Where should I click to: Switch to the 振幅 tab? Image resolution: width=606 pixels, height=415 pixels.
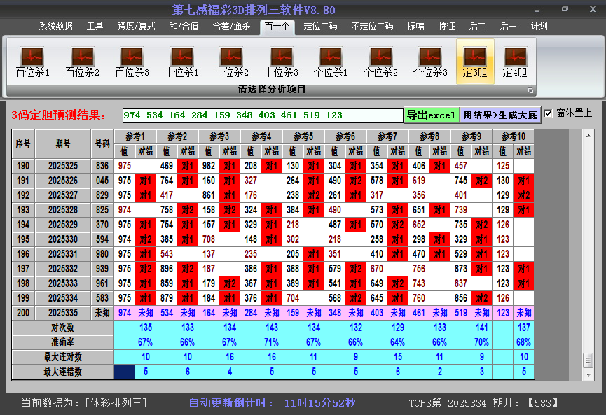click(415, 27)
